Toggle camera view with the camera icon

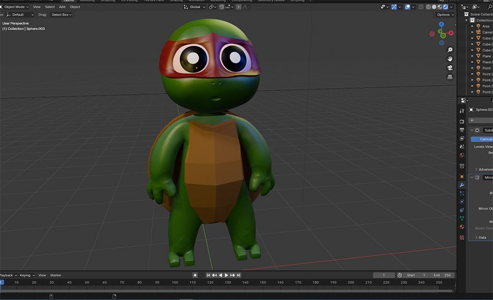pyautogui.click(x=450, y=68)
